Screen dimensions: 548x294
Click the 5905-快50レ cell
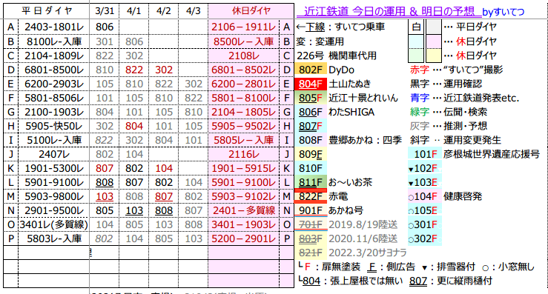click(x=54, y=126)
